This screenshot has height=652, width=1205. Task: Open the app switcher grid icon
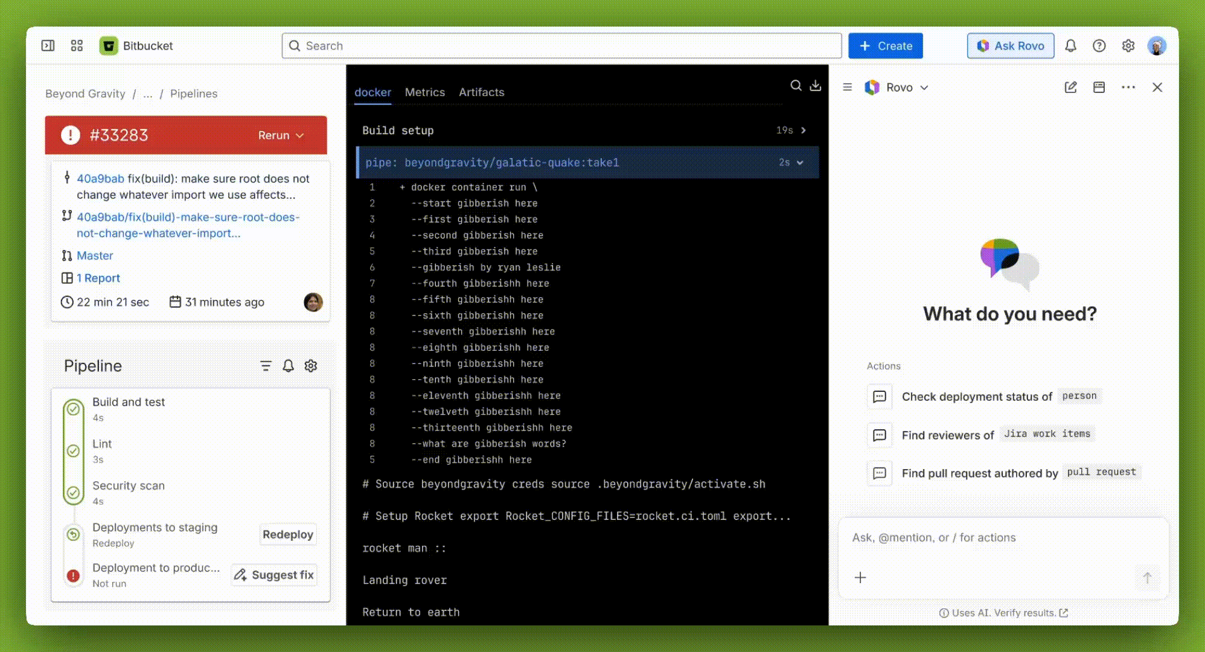[x=77, y=46]
